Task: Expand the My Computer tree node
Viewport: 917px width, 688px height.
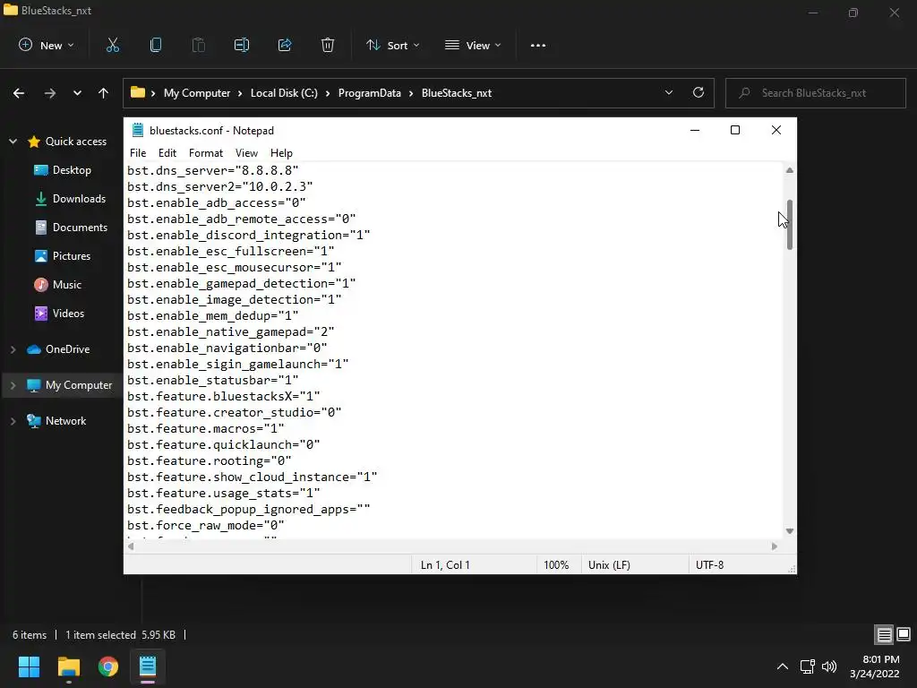Action: (x=13, y=385)
